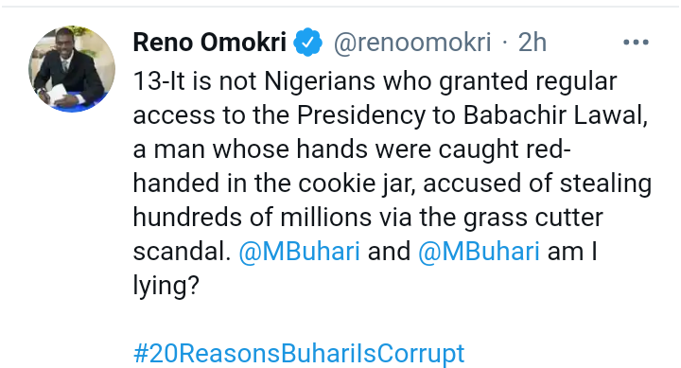The width and height of the screenshot is (681, 368).
Task: Open the @MBuhari mention before "am I"
Action: 479,251
